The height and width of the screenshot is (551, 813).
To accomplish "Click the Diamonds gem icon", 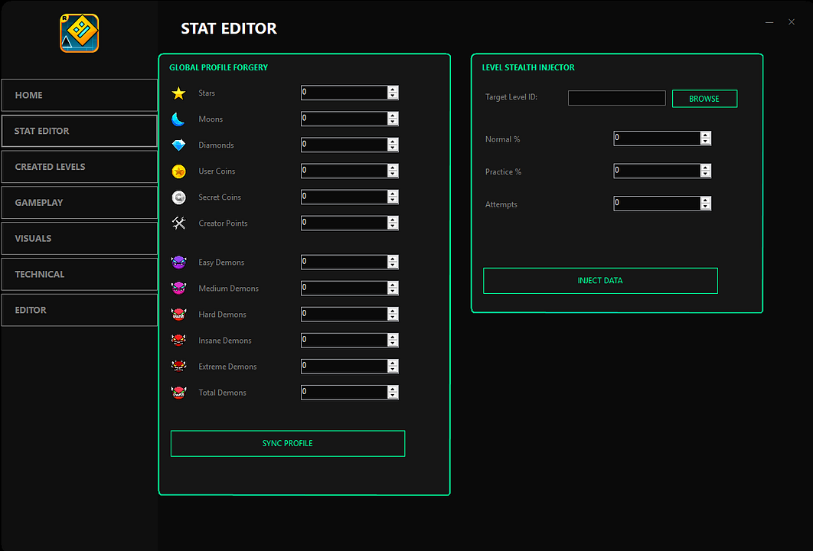I will (178, 145).
